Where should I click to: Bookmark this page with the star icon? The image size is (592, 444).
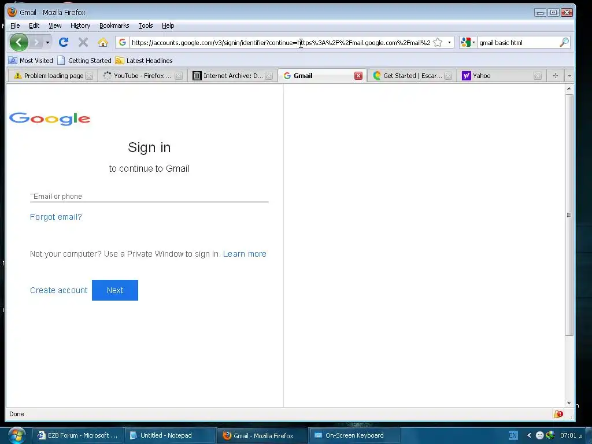pyautogui.click(x=438, y=42)
